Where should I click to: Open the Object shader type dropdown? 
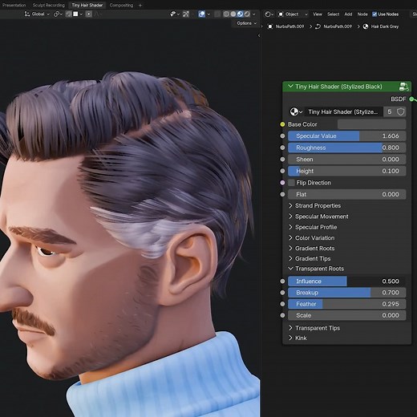click(x=293, y=14)
